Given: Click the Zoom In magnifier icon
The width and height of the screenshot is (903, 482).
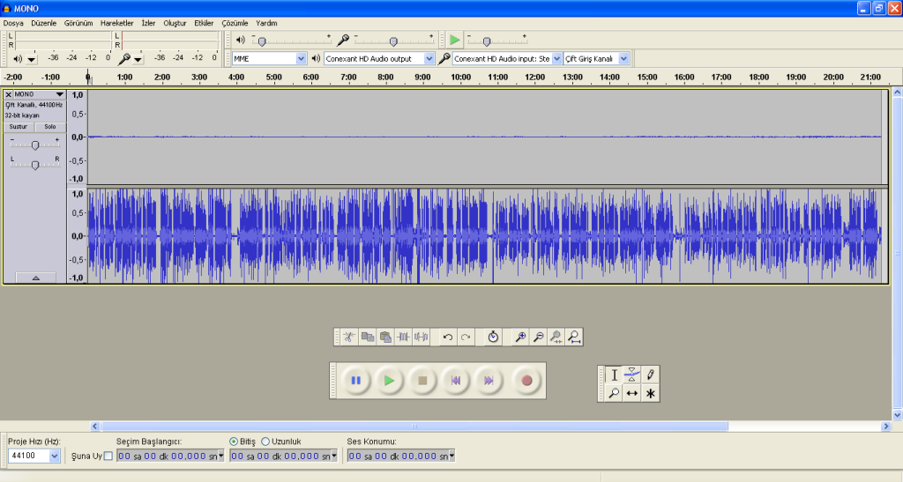Looking at the screenshot, I should click(520, 337).
